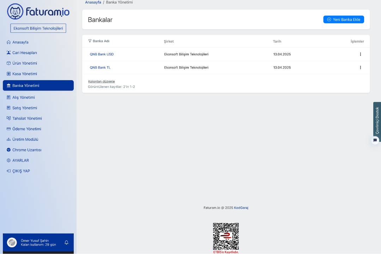Viewport: 381px width, 254px height.
Task: Click the Şirket cell in the QNB Bank USD row
Action: 186,54
